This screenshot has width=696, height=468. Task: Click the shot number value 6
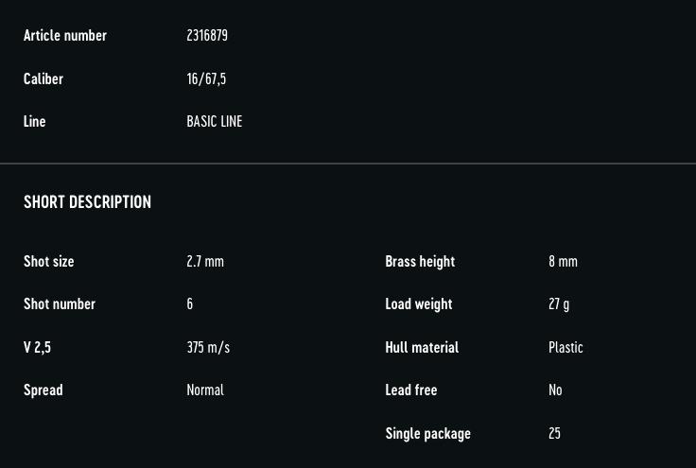tap(189, 303)
